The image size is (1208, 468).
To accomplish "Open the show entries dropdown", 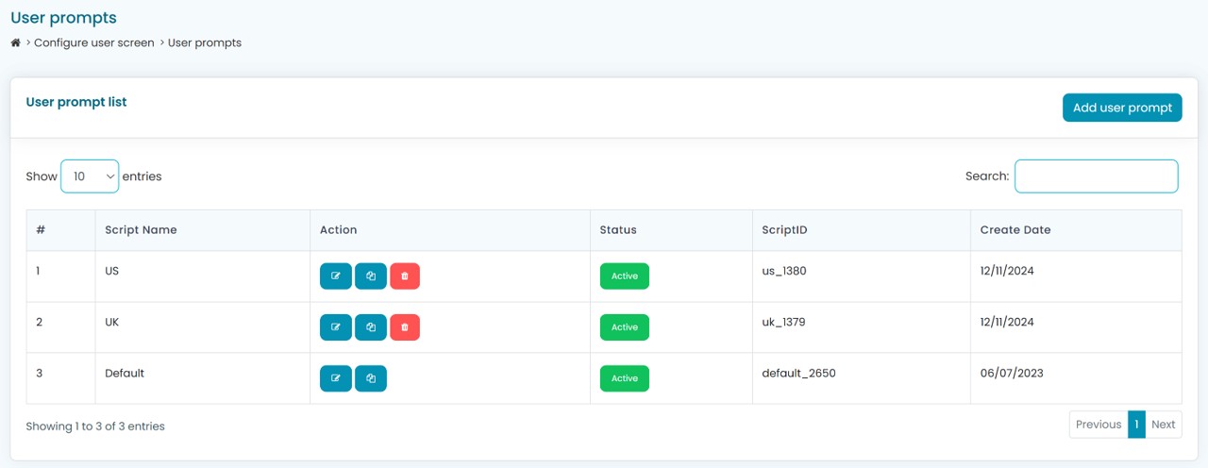I will pos(90,176).
